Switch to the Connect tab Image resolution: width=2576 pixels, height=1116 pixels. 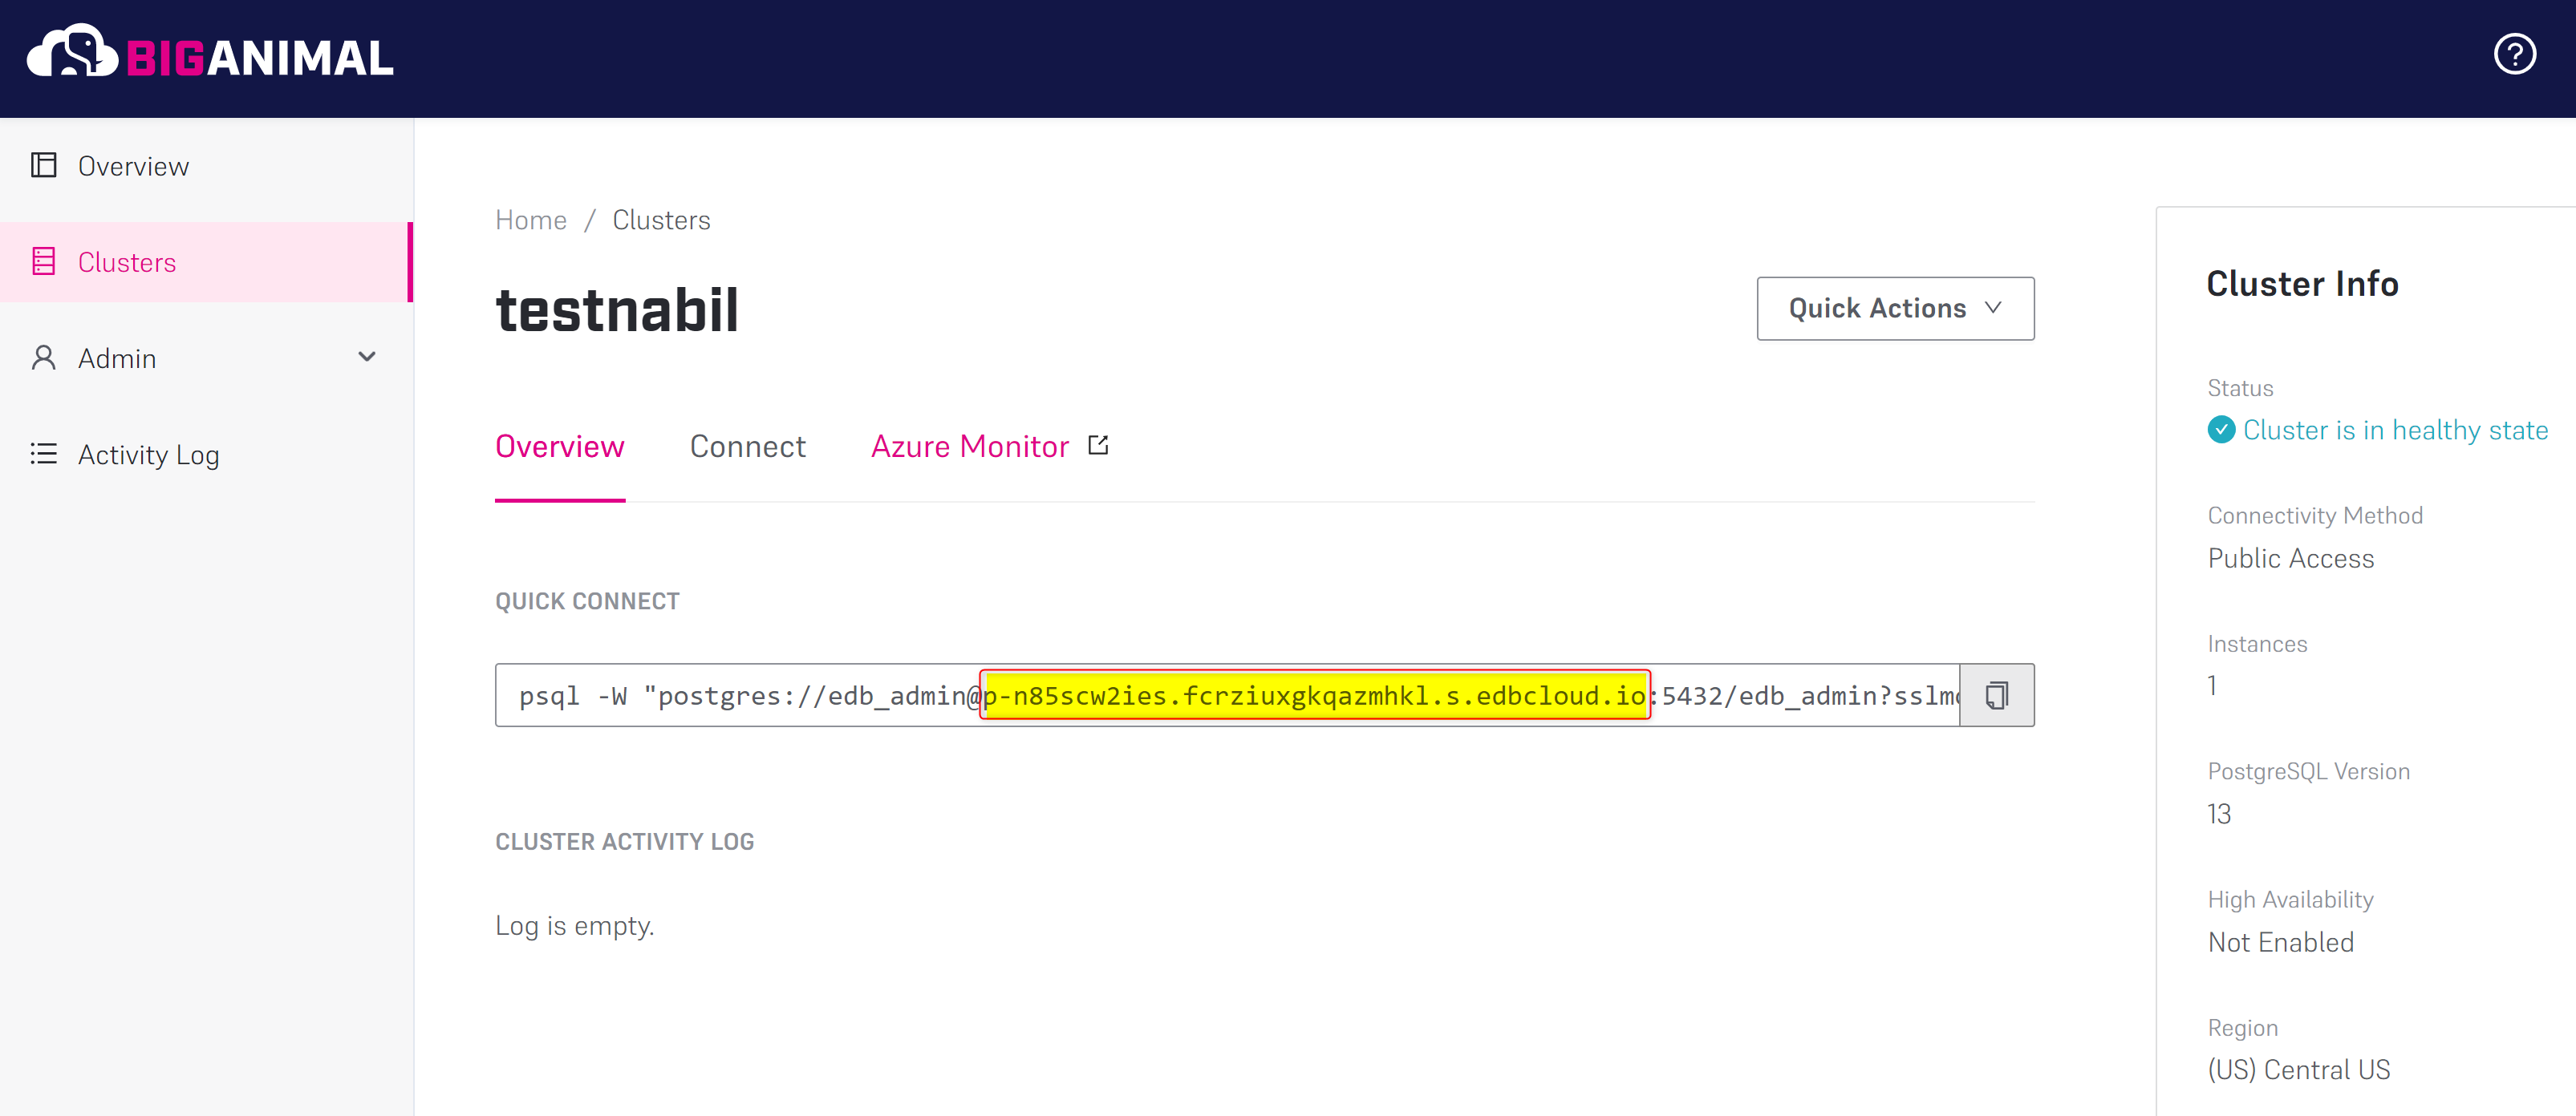[x=748, y=447]
